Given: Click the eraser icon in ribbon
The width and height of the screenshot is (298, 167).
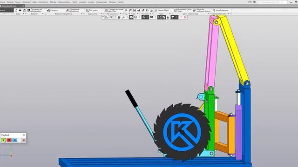Looking at the screenshot, I should [x=143, y=10].
